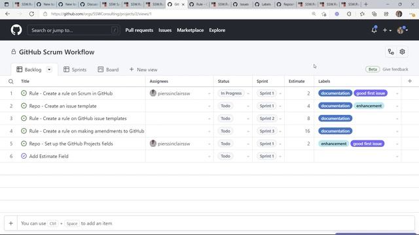Open the browser profile avatar

399,14
